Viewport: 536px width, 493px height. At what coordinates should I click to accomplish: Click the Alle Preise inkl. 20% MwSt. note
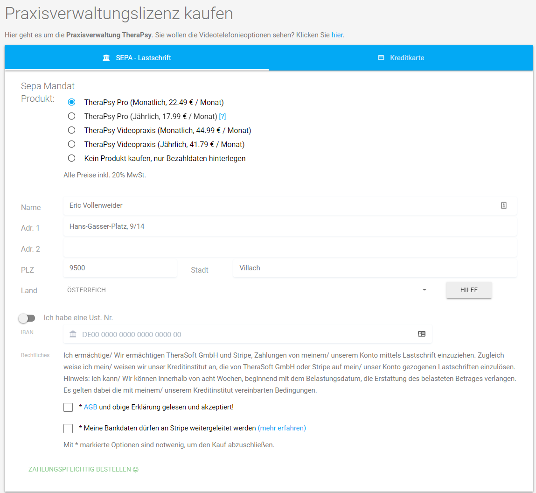click(x=104, y=175)
